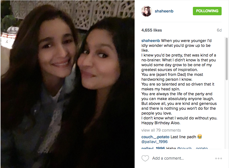Click the shaheenb name in the caption
The image size is (229, 168).
click(x=151, y=41)
